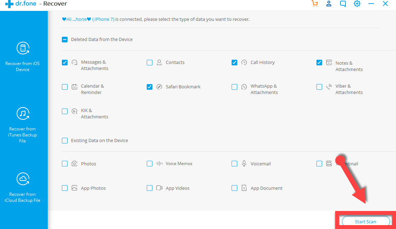Uncheck the Safari Bookmark checkbox

pyautogui.click(x=150, y=87)
